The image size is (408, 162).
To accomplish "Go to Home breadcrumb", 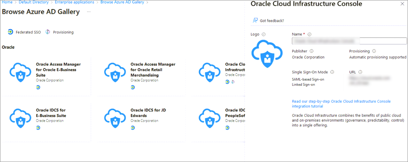I will pos(7,2).
